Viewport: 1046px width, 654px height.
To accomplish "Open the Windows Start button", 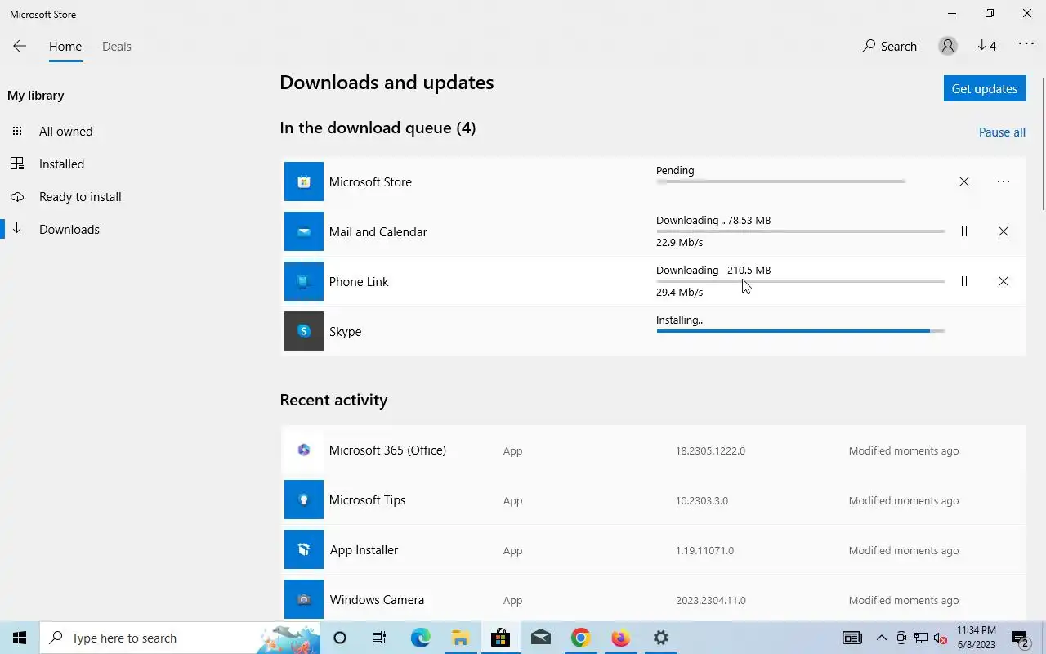I will 20,638.
